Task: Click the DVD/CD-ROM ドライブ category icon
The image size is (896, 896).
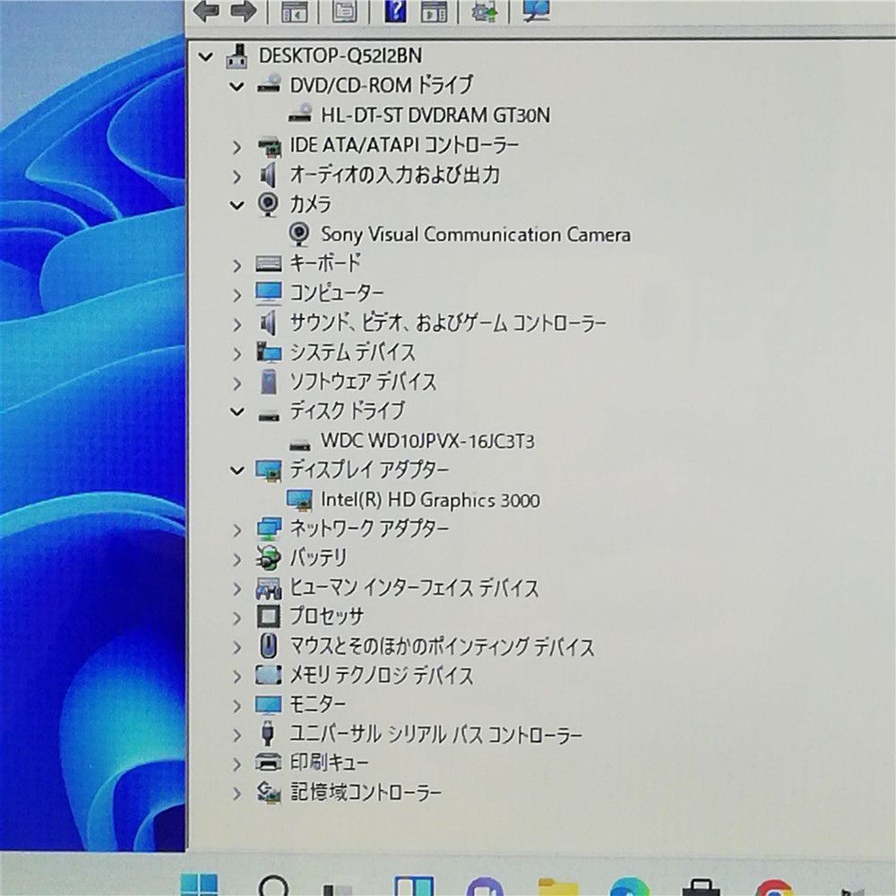Action: click(x=268, y=85)
